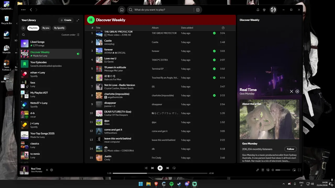Toggle saved checkmark for 19 years in solitude
This screenshot has height=188, width=335.
point(214,69)
